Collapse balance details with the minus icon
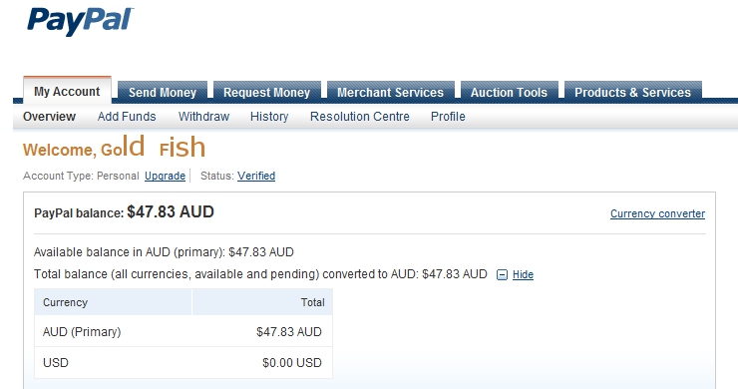The height and width of the screenshot is (389, 738). (x=503, y=274)
